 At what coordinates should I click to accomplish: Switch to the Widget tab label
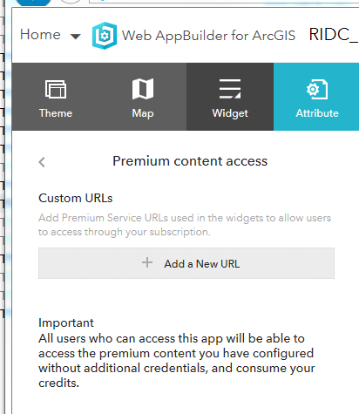[x=230, y=113]
